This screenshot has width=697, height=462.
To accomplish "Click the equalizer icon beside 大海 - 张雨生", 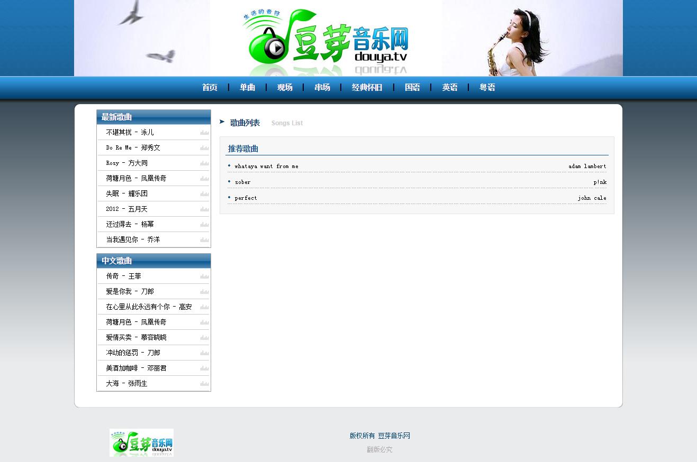I will pyautogui.click(x=204, y=384).
